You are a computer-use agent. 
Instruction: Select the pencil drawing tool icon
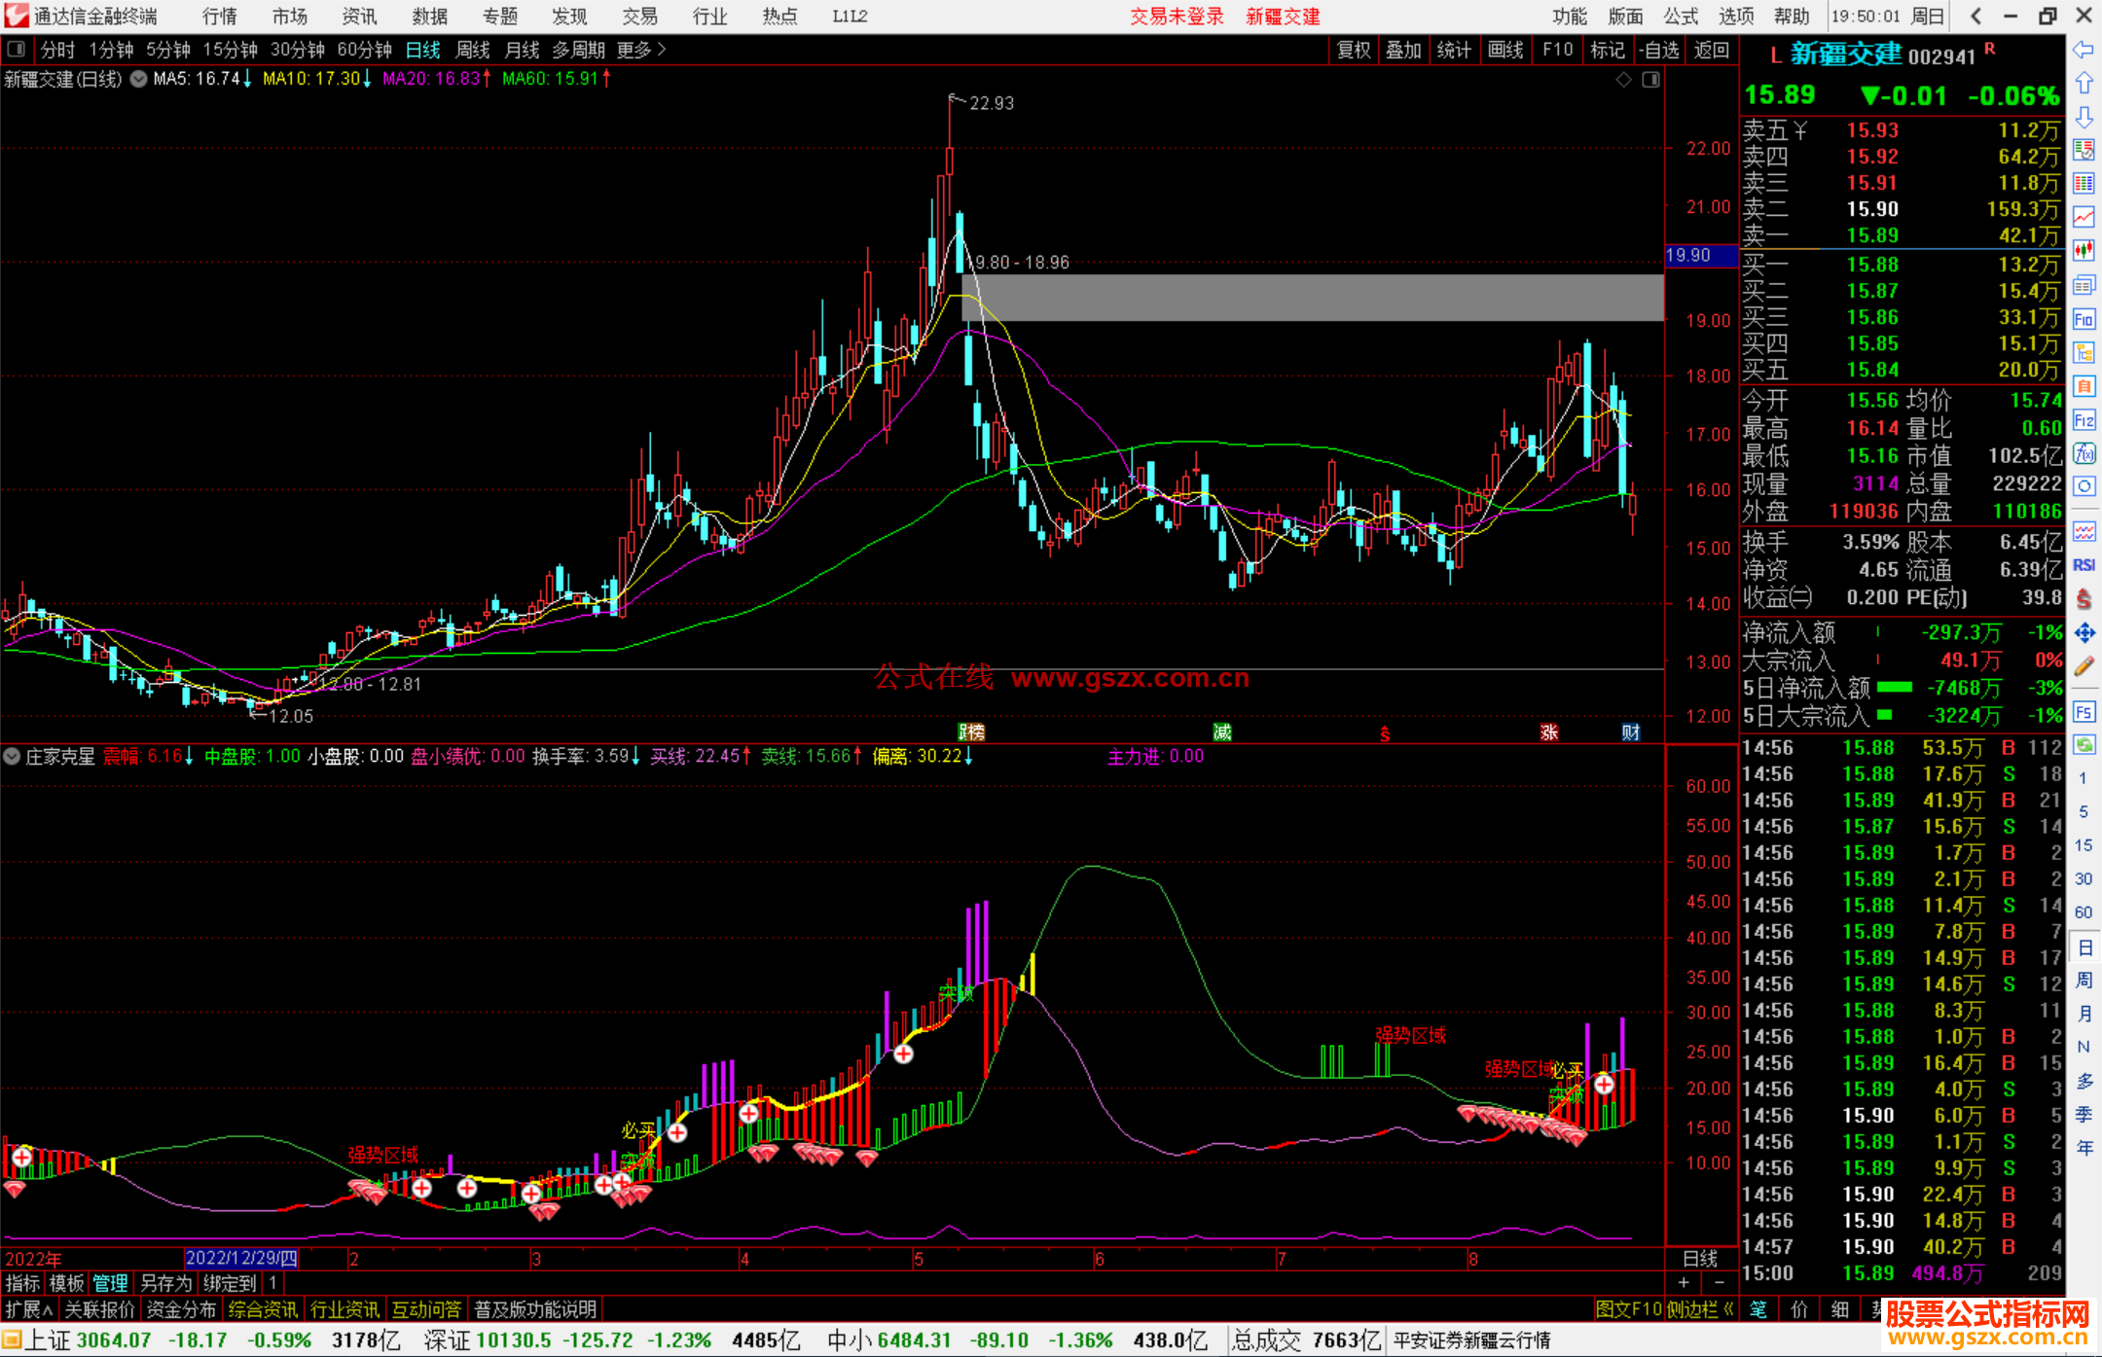[x=2084, y=667]
